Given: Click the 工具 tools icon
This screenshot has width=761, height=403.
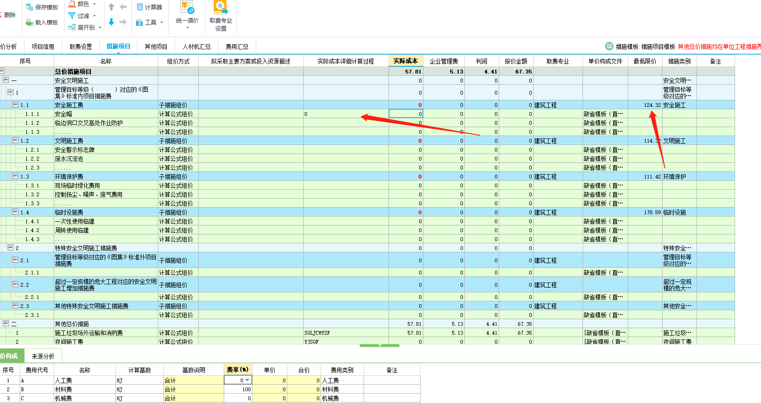Looking at the screenshot, I should coord(139,22).
